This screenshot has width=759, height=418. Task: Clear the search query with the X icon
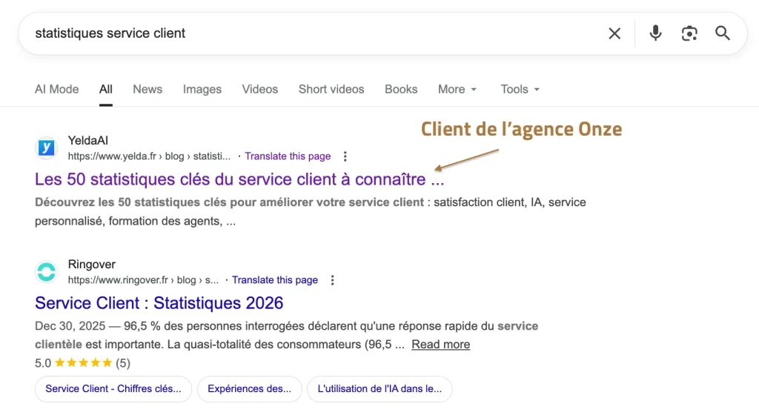click(x=614, y=33)
